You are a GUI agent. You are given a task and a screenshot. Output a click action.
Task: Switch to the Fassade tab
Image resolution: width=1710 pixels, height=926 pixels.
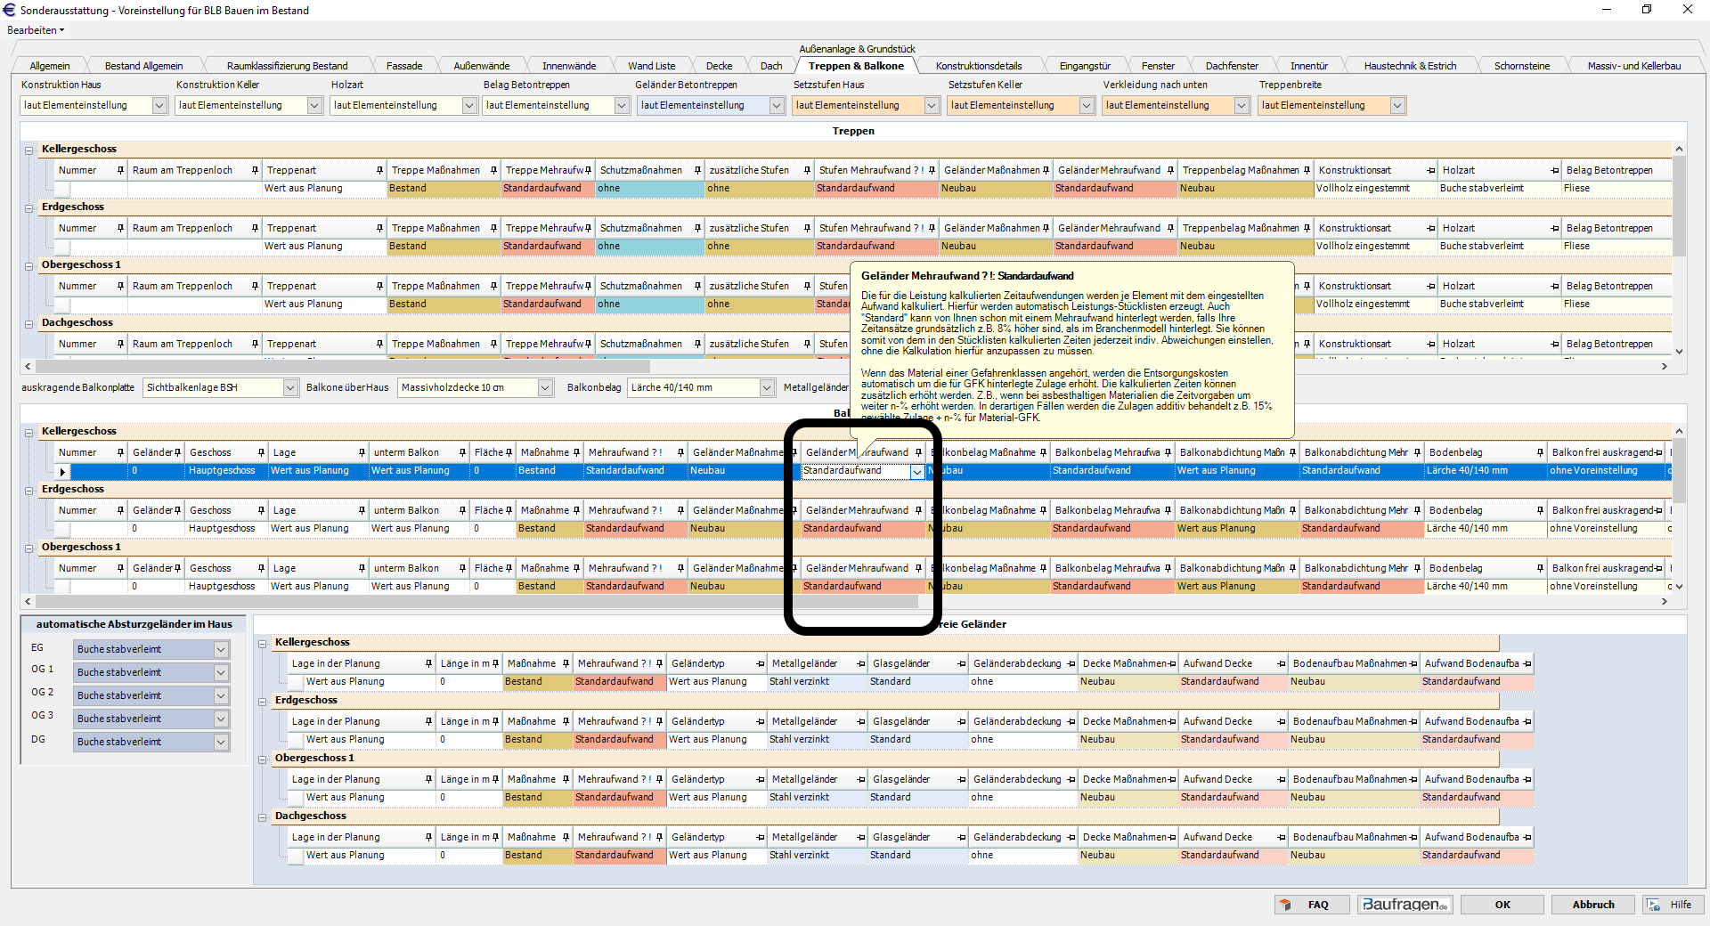404,66
